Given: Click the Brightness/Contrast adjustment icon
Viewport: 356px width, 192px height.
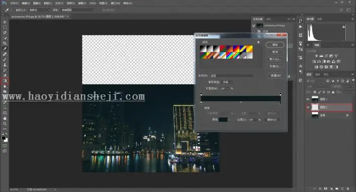Looking at the screenshot, I should (x=316, y=56).
